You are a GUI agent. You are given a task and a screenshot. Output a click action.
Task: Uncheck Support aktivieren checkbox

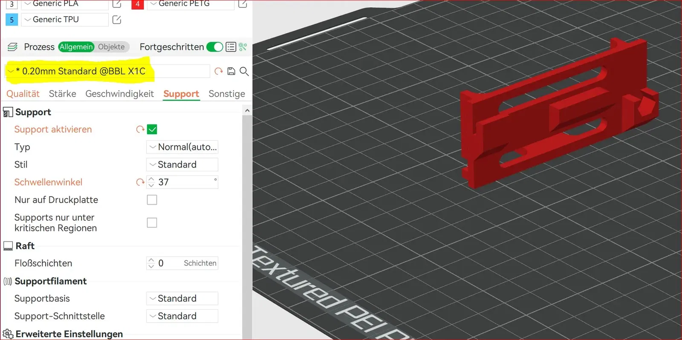[x=152, y=129]
